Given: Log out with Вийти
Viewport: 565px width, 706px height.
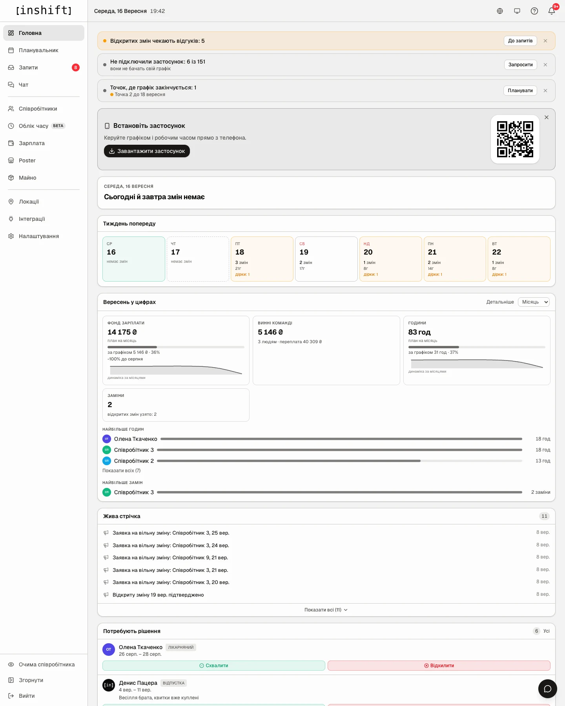Looking at the screenshot, I should (44, 696).
